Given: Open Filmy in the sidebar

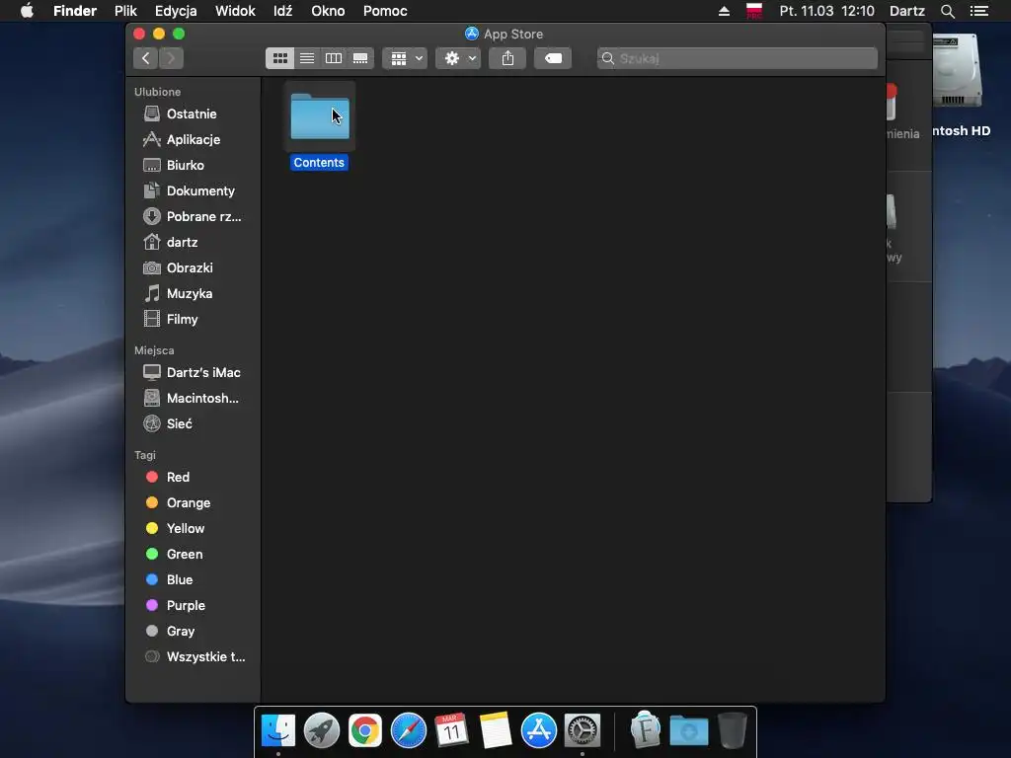Looking at the screenshot, I should 182,320.
